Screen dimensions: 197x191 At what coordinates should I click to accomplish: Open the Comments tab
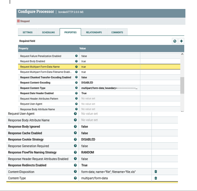click(117, 32)
